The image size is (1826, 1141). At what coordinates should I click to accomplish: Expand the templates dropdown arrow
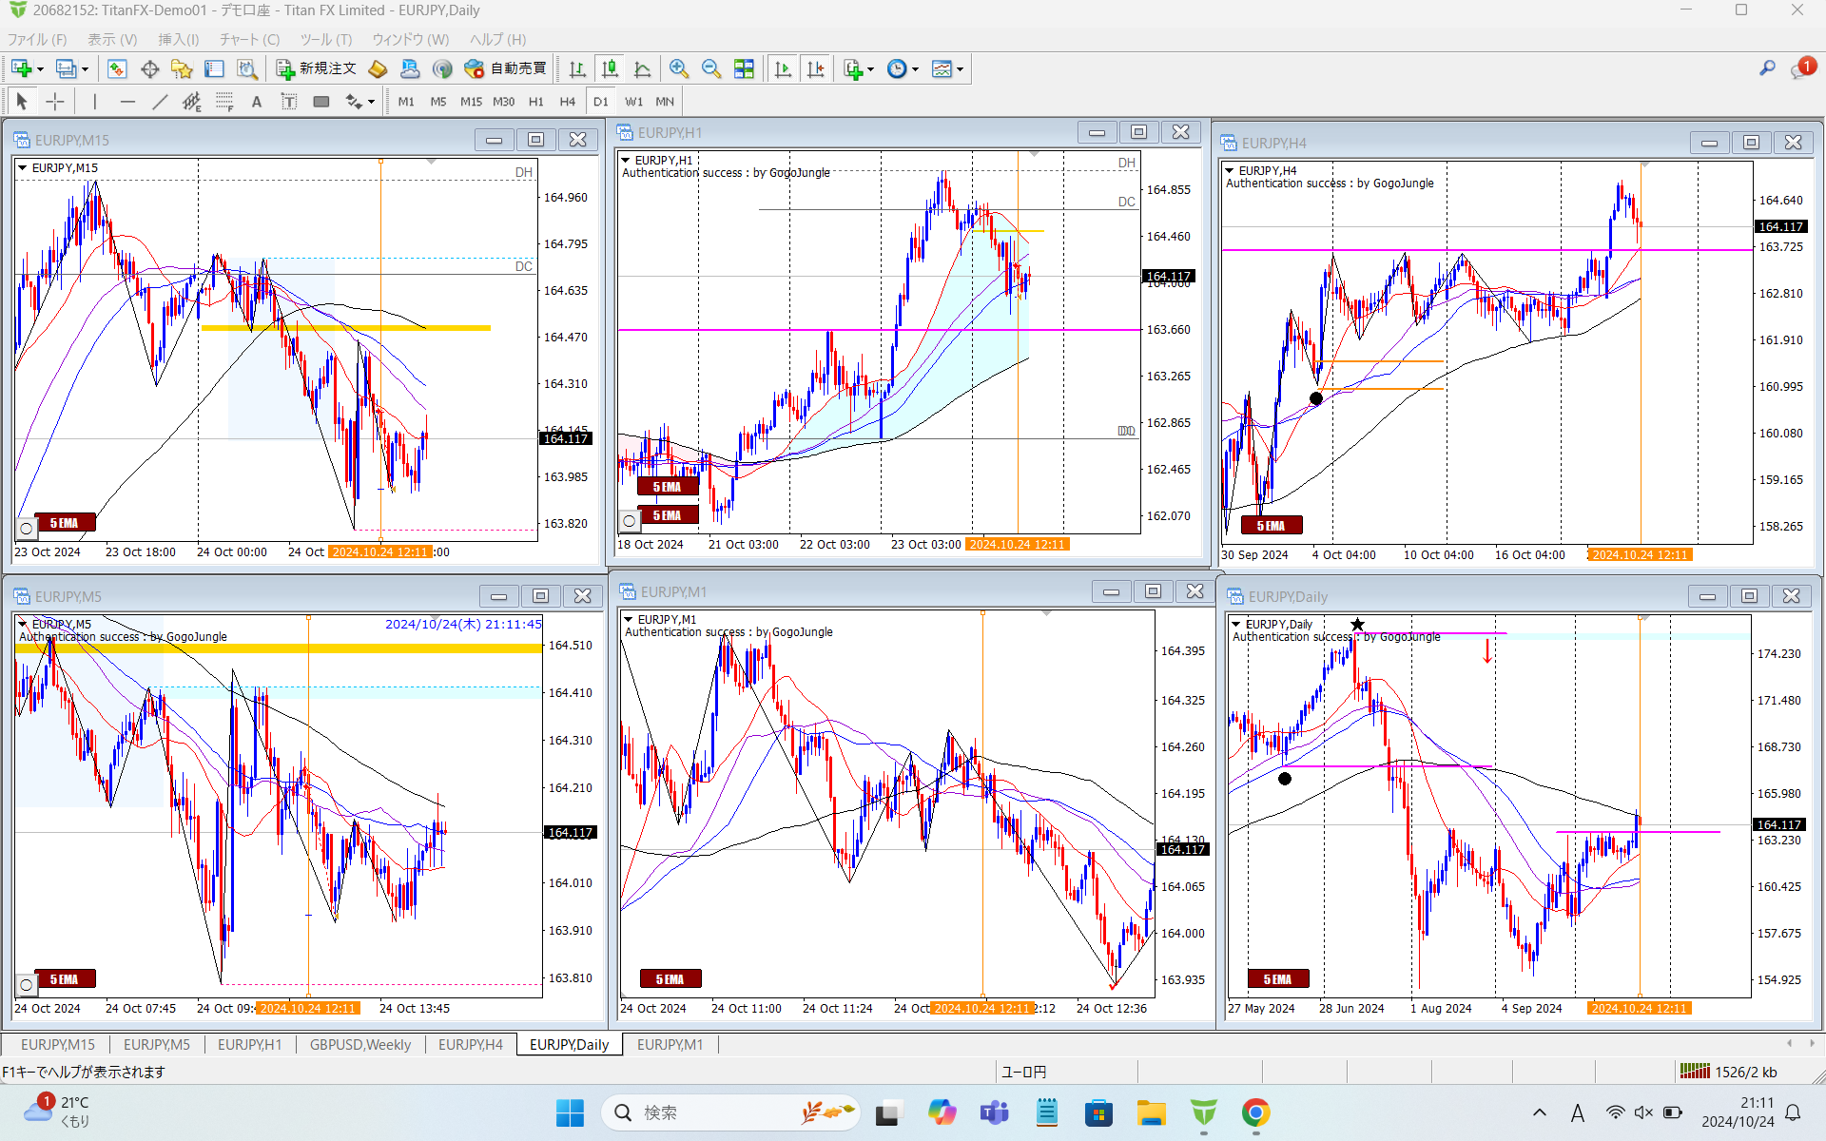[x=960, y=69]
